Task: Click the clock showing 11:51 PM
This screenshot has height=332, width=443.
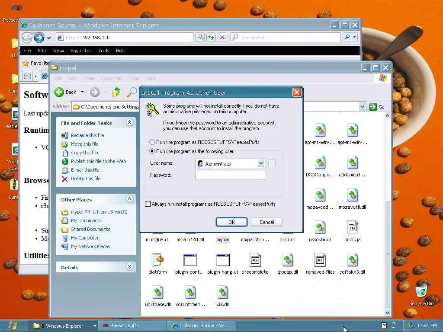Action: click(427, 326)
